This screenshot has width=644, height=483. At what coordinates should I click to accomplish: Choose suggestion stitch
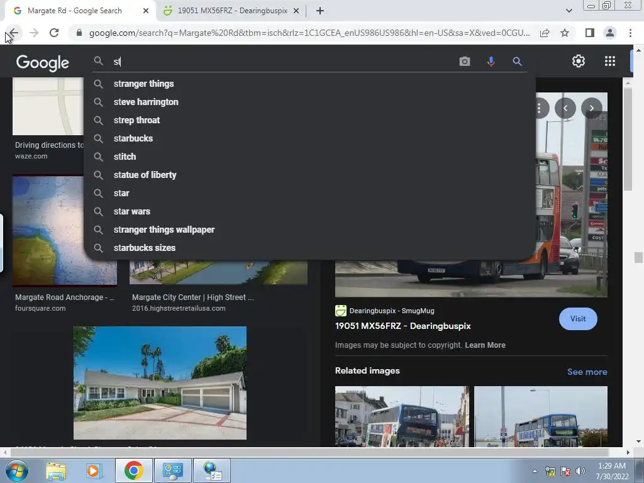point(310,157)
